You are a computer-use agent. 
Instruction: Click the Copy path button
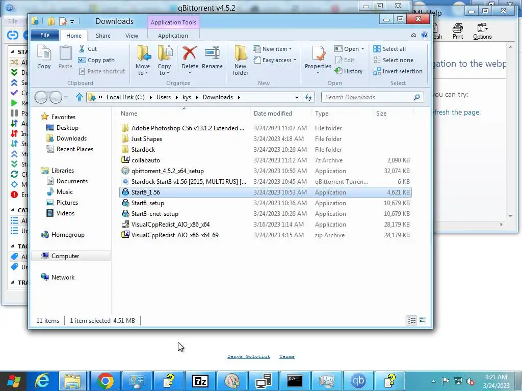coord(96,60)
